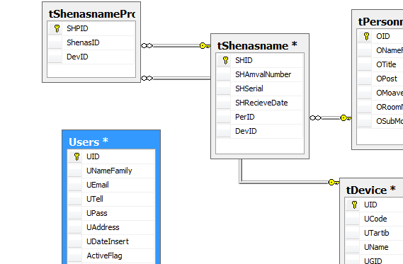Select the infinity endpoint right of PerID row
Screen dimensions: 403x264
(x=315, y=118)
